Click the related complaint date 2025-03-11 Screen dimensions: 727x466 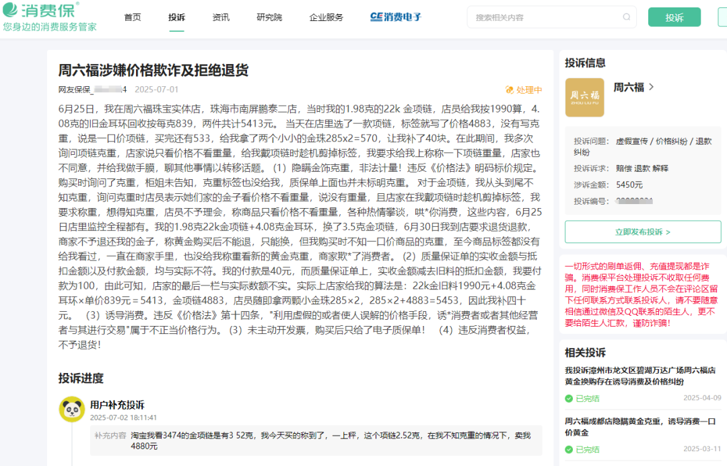click(702, 449)
